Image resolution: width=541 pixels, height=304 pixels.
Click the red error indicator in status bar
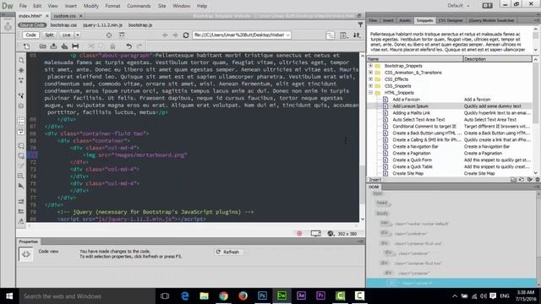299,234
